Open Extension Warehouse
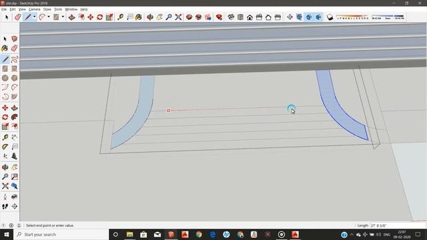 pyautogui.click(x=199, y=17)
